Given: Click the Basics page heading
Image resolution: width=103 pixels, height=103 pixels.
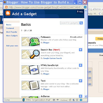Looking at the screenshot, I should coord(26,25).
